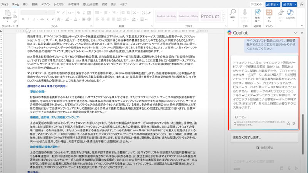Open the ファイル menu
This screenshot has height=173, width=308.
coord(5,4)
